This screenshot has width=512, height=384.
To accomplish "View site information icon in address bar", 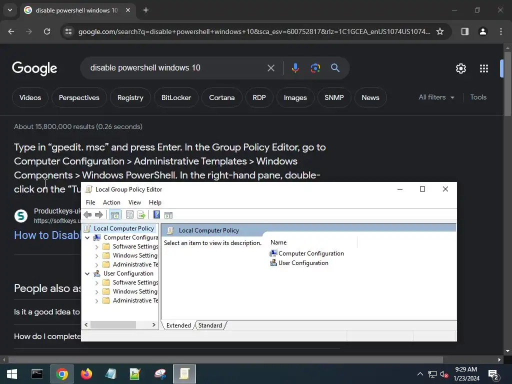I will coord(68,31).
